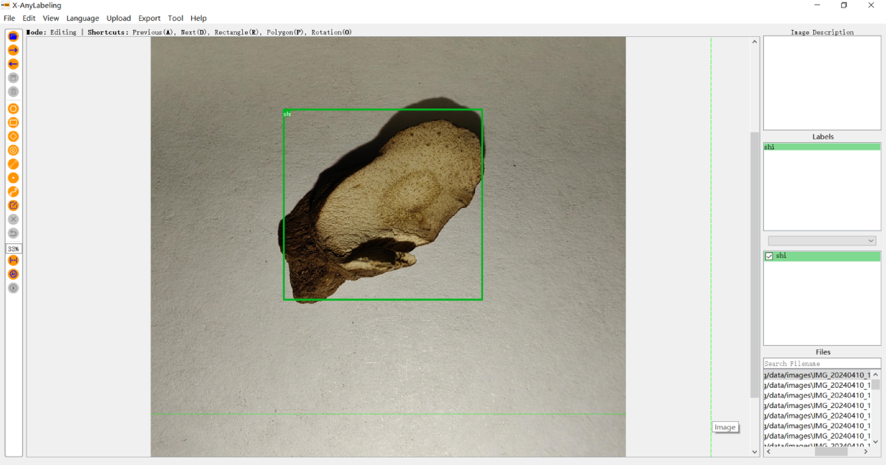Screen dimensions: 886x465
Task: Activate the AI auto-labeling tool
Action: pyautogui.click(x=13, y=274)
